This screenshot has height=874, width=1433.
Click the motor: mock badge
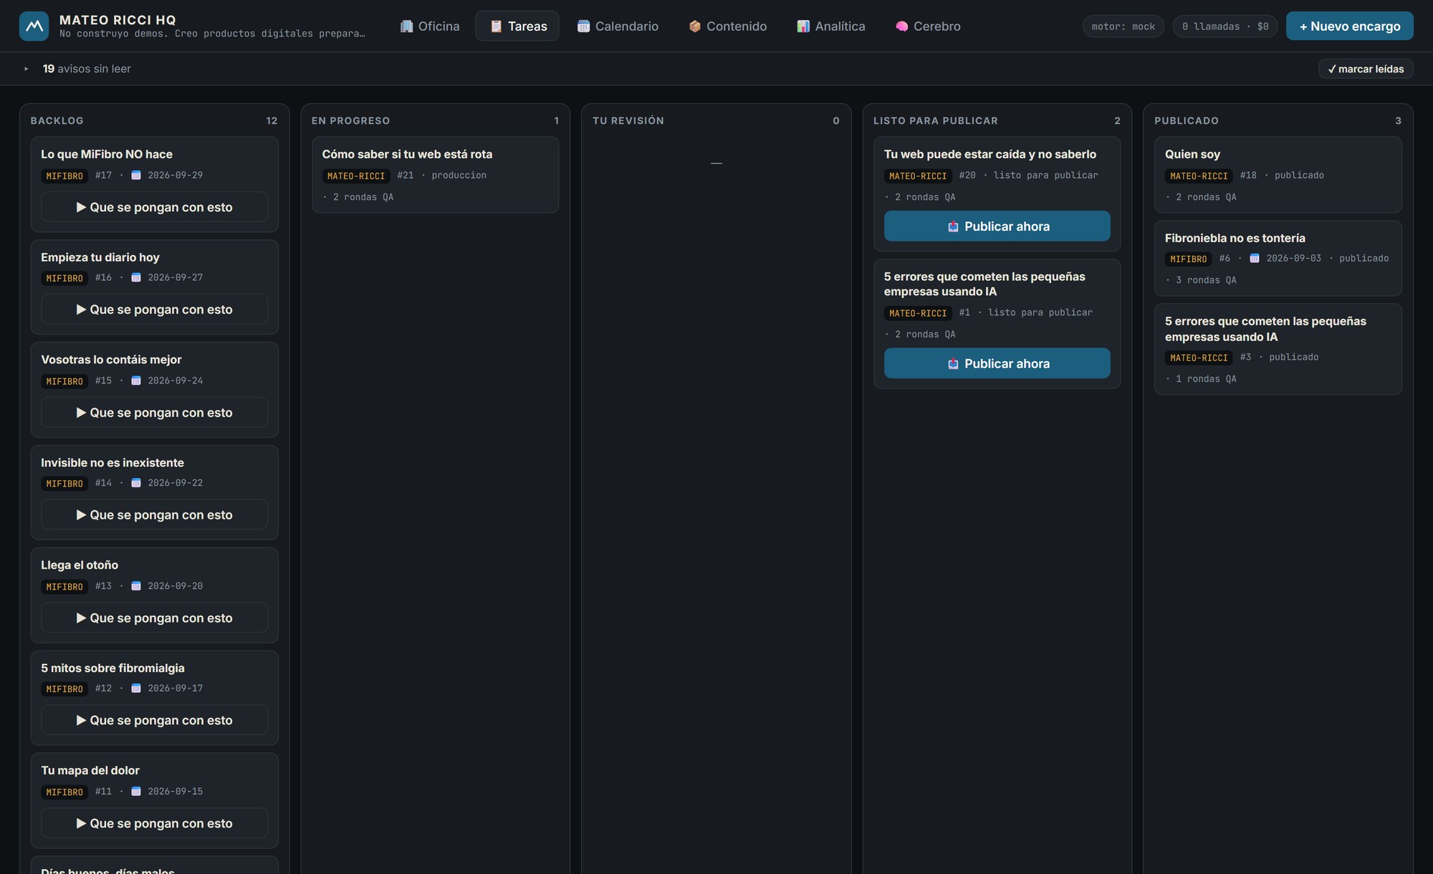[1123, 27]
